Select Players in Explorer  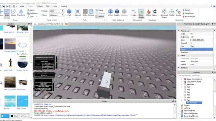click(187, 106)
